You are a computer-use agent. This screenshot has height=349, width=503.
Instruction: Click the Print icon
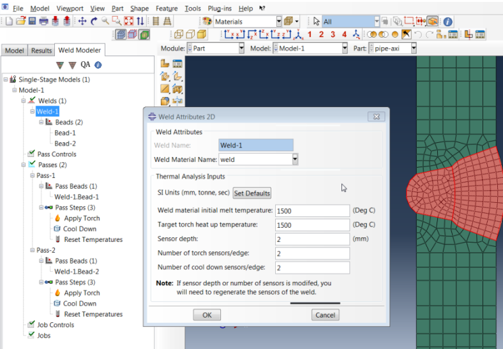[43, 21]
